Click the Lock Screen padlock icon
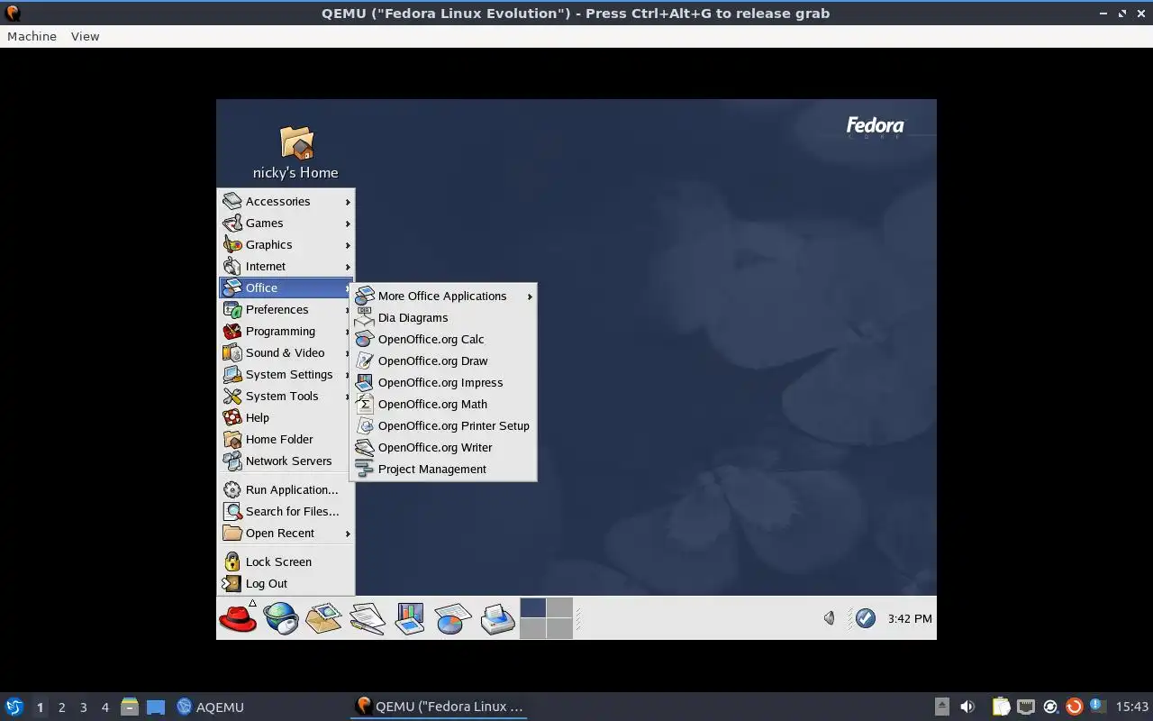 point(232,561)
